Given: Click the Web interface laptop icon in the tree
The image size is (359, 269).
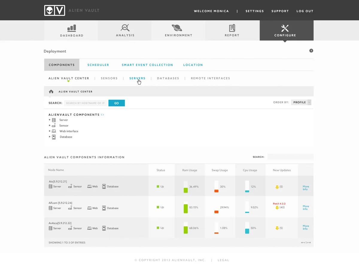Looking at the screenshot, I should 54,131.
